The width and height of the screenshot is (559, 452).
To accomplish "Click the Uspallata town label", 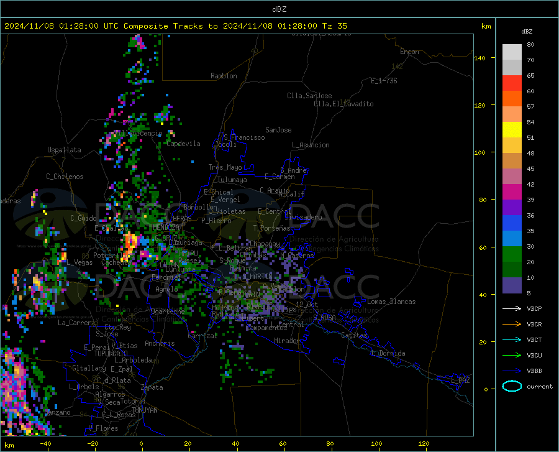I will click(64, 150).
